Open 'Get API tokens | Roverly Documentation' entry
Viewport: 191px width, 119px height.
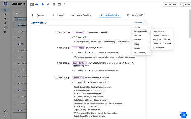[90, 100]
